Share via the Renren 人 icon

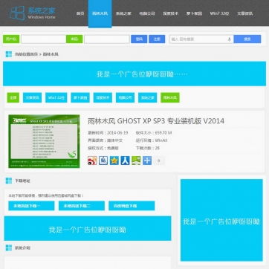point(125,161)
